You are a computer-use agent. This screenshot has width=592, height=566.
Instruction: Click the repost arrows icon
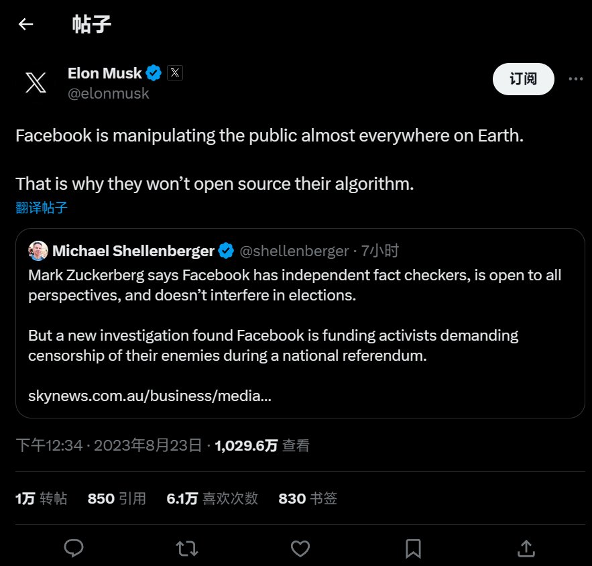(186, 549)
